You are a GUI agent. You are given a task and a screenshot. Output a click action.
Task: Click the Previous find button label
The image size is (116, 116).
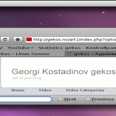pos(103,99)
